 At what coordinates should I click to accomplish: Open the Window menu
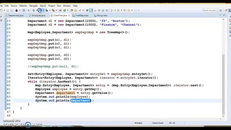pyautogui.click(x=67, y=6)
